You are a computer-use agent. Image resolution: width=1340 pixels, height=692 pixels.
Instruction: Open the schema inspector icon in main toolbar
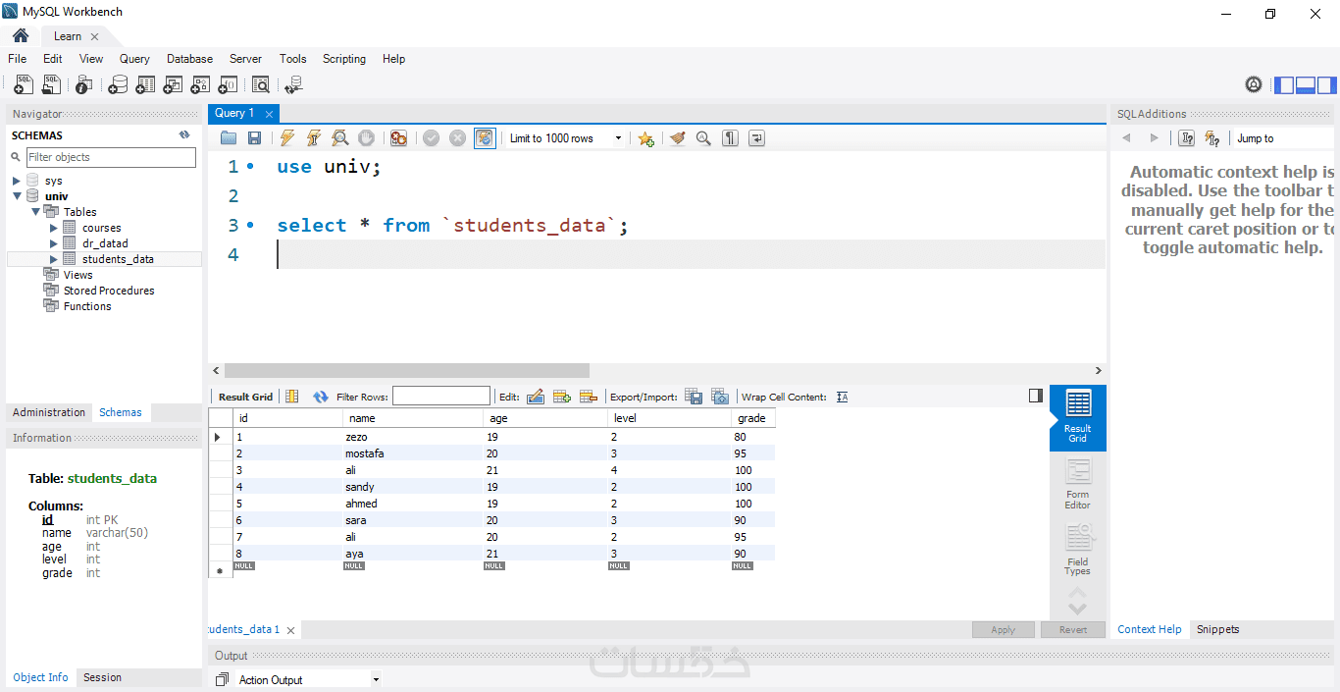click(84, 84)
